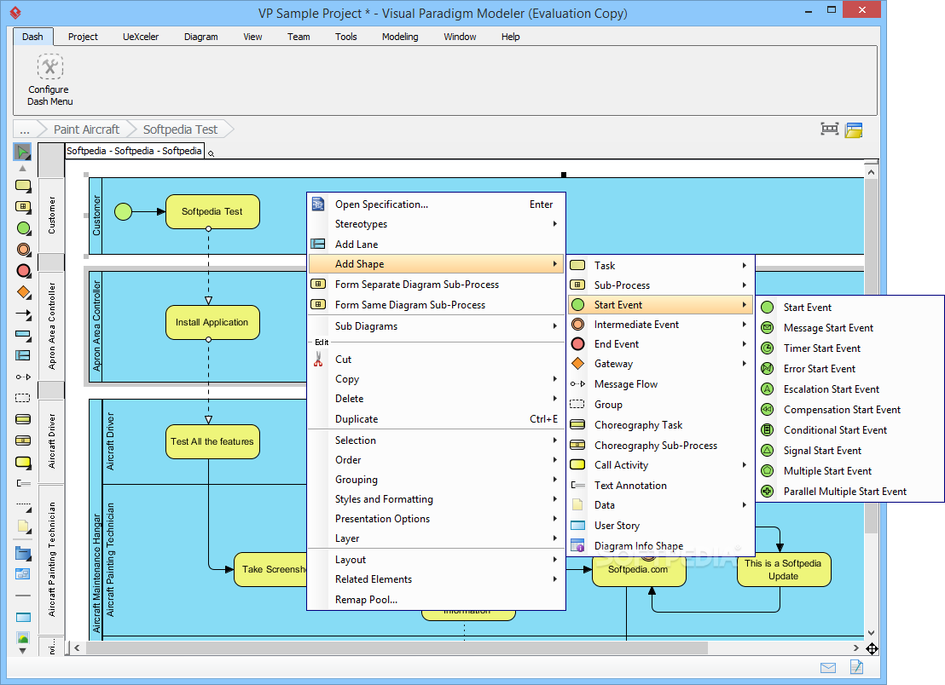The width and height of the screenshot is (945, 685).
Task: Choose Remap Pool... menu entry
Action: point(437,600)
